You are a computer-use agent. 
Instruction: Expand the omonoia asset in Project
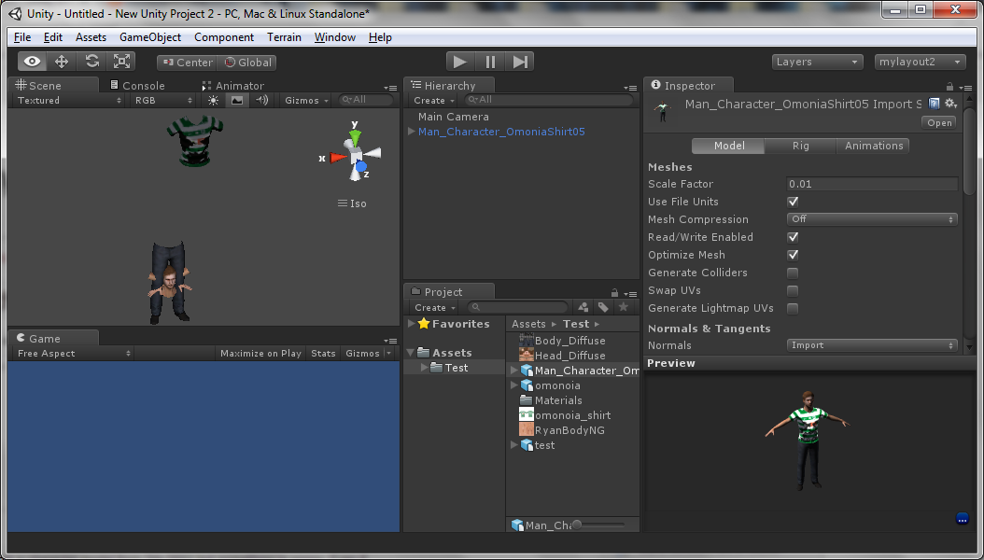[x=514, y=385]
